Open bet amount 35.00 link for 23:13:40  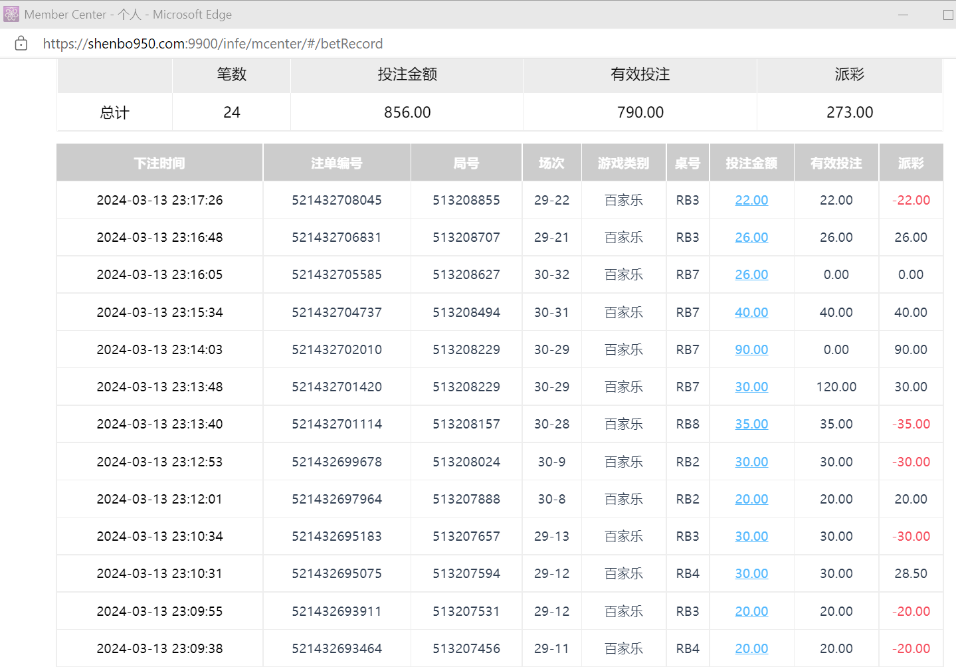pos(751,424)
